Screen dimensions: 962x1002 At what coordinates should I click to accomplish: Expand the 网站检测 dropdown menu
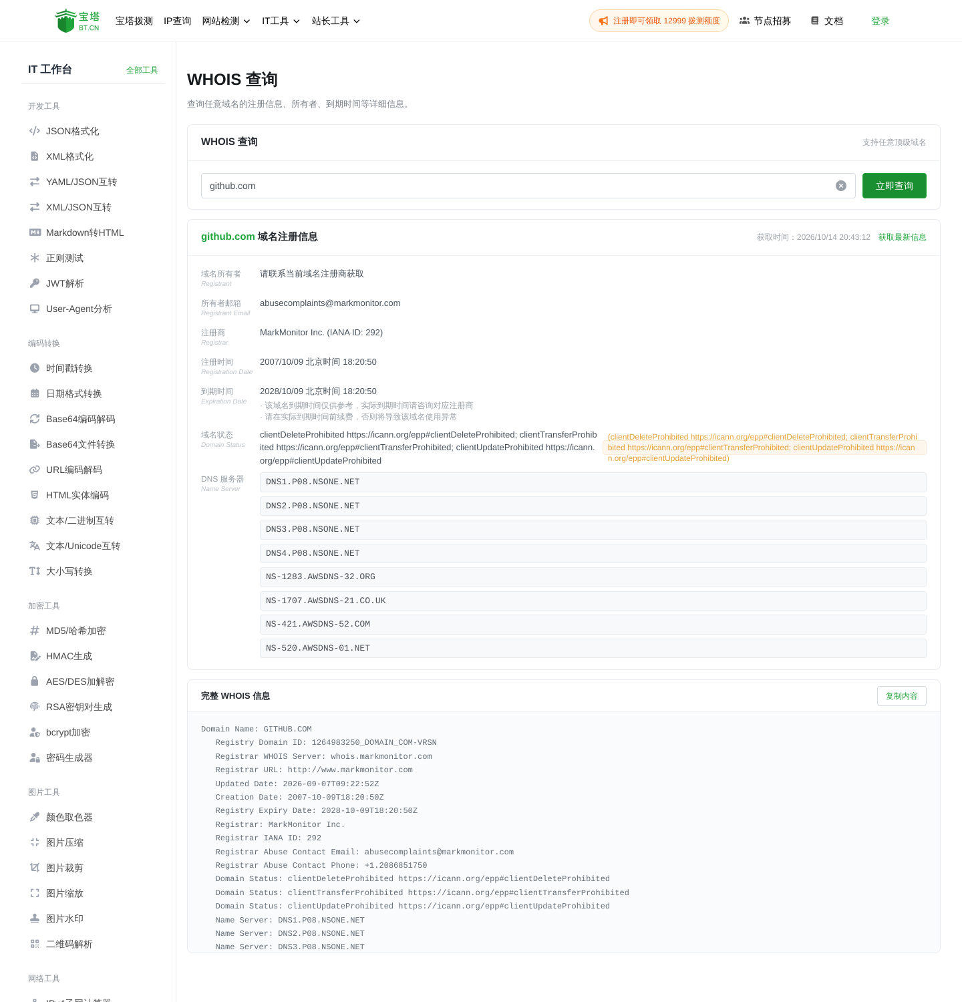pyautogui.click(x=226, y=21)
